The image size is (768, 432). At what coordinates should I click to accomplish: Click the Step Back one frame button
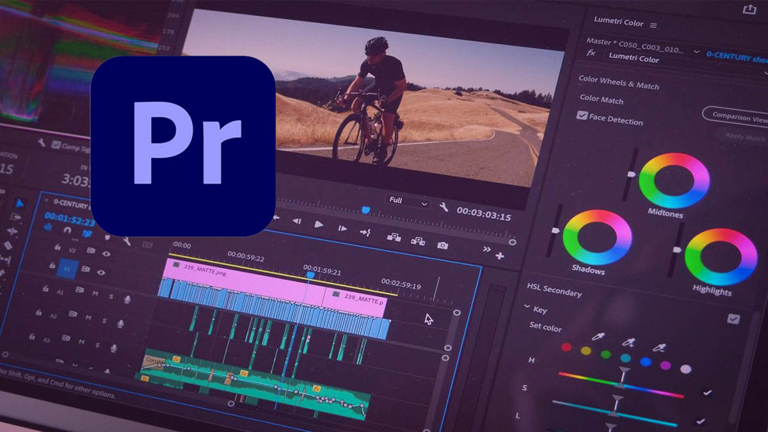[296, 221]
